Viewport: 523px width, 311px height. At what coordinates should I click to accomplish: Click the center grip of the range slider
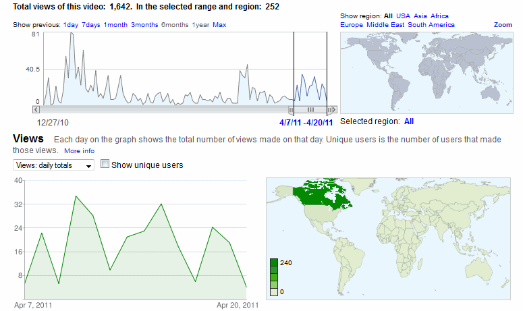(311, 109)
